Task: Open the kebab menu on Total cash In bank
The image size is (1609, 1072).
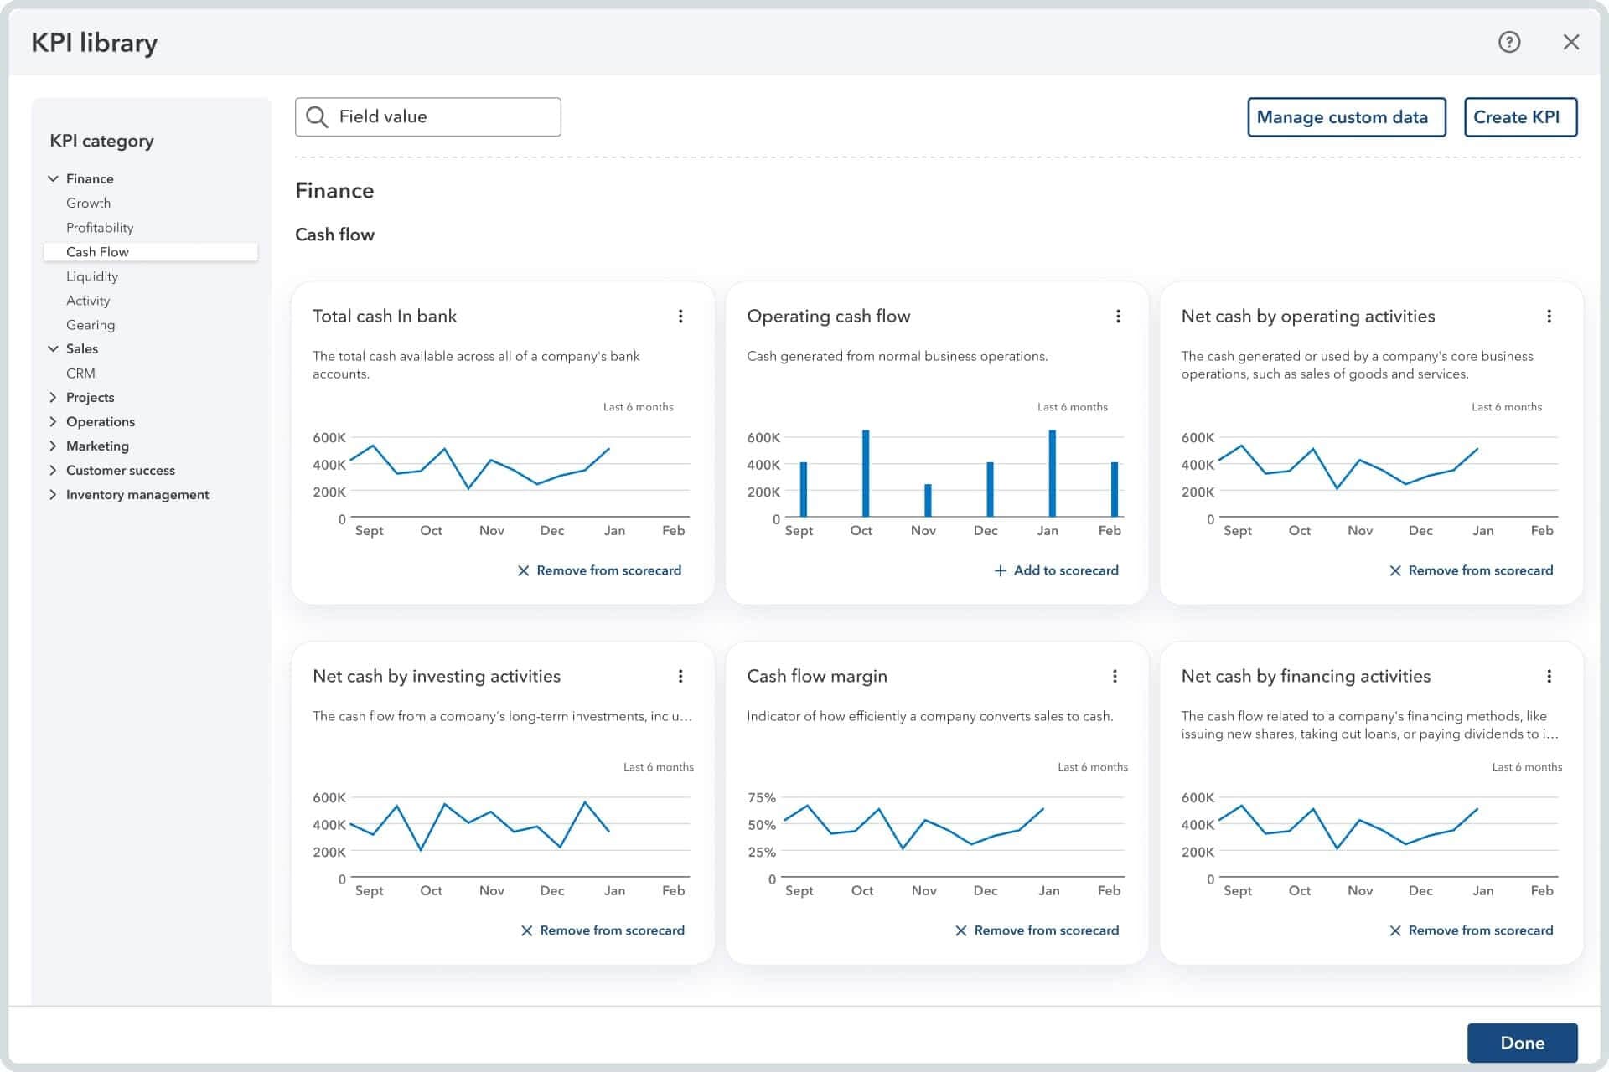Action: pos(680,316)
